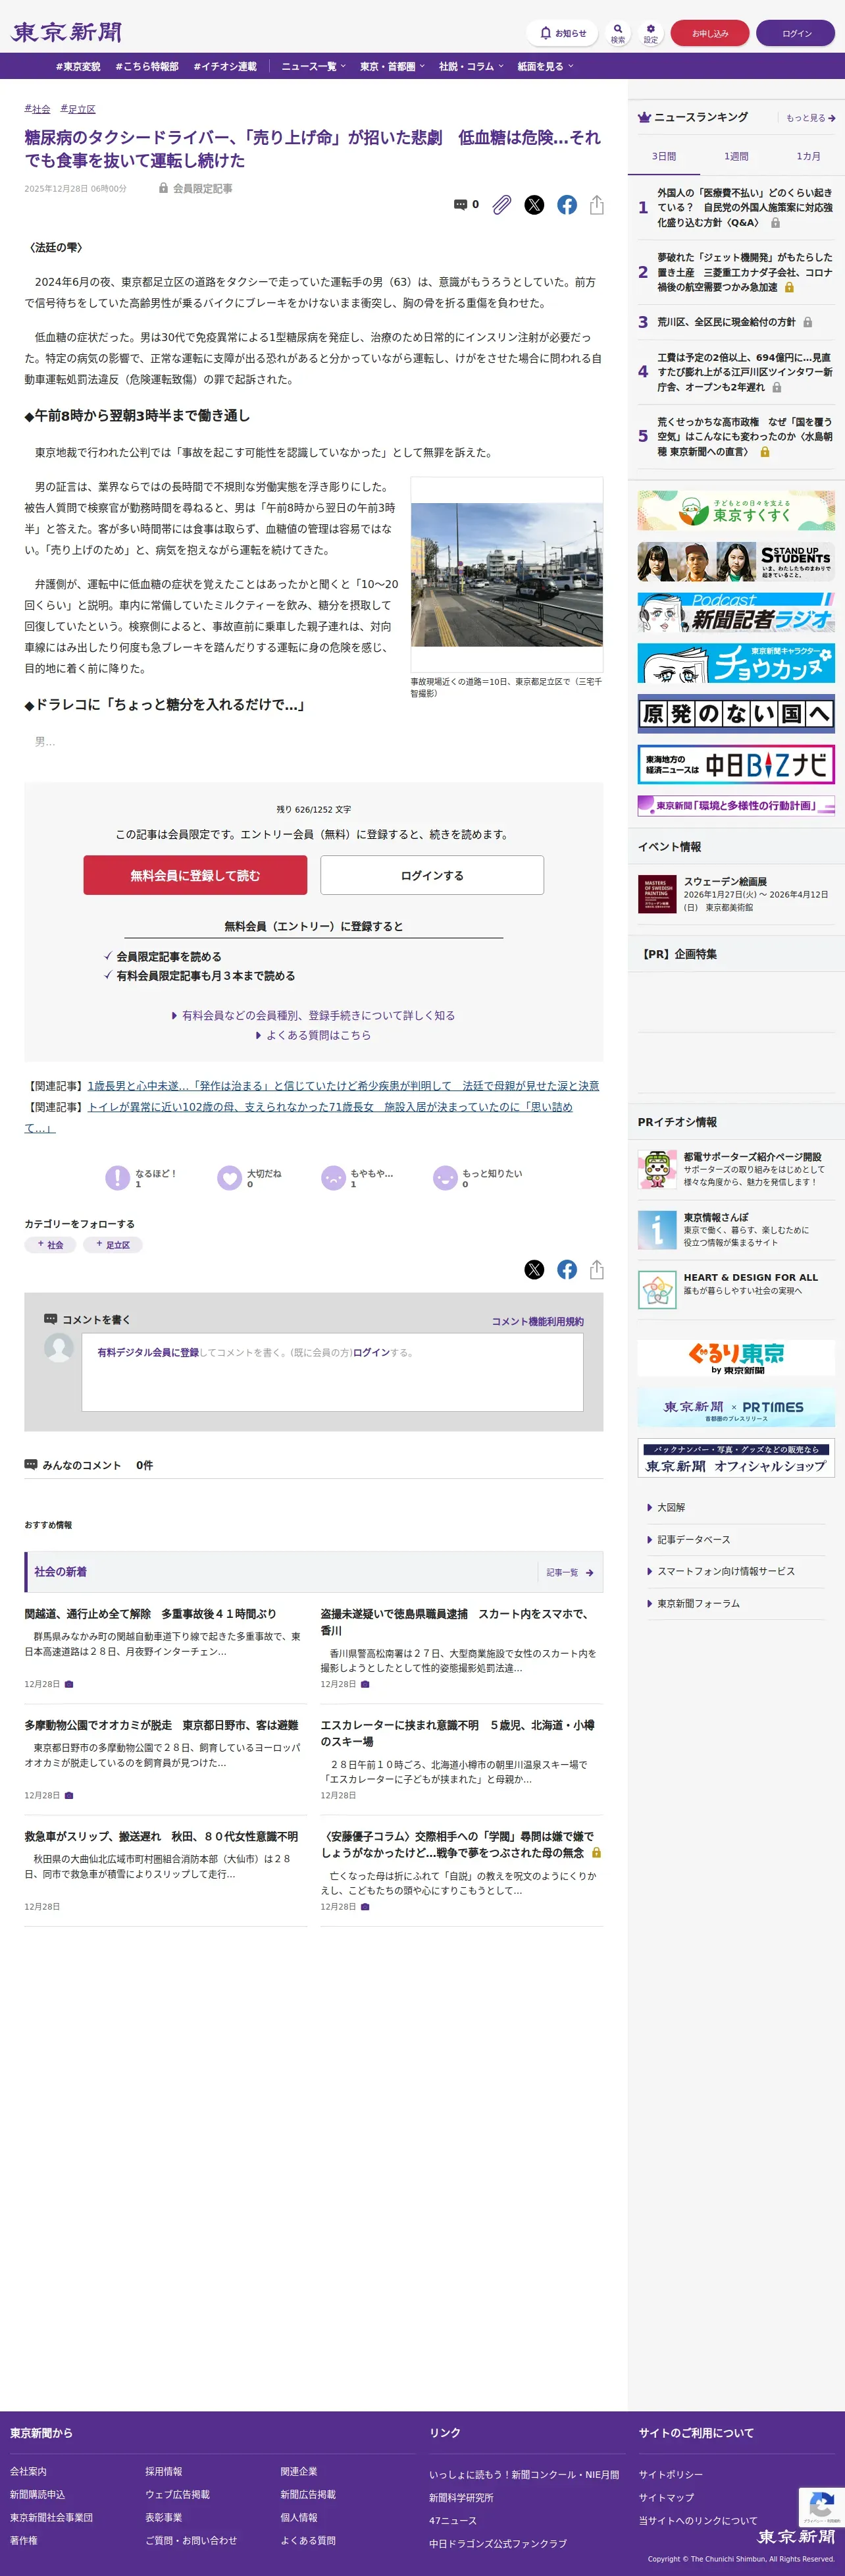
Task: Open 有料会員などの会員種別 details link
Action: pyautogui.click(x=314, y=1015)
